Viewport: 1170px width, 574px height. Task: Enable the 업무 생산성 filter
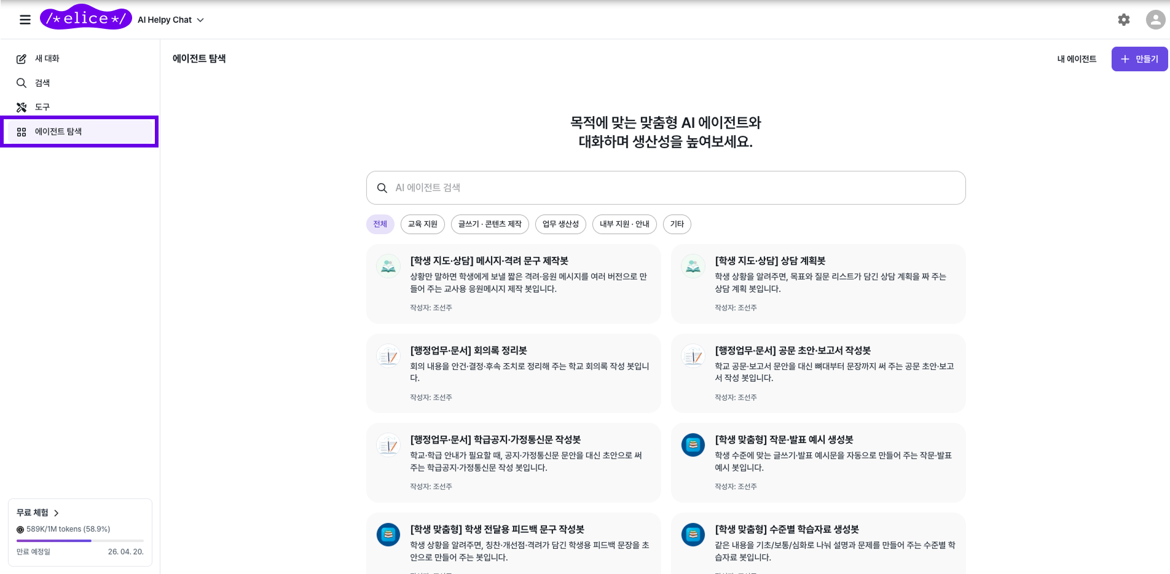(x=560, y=224)
